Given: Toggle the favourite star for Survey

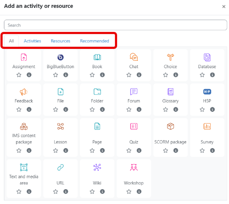Looking at the screenshot, I should [x=202, y=150].
